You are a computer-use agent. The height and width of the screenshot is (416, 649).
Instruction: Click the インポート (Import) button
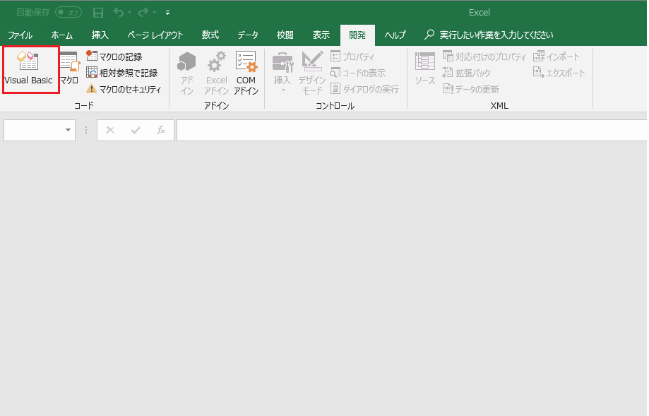(557, 56)
